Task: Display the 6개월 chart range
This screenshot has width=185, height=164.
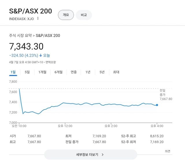Action: pos(58,72)
